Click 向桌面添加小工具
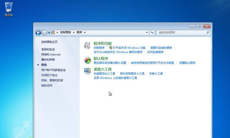 [104, 73]
